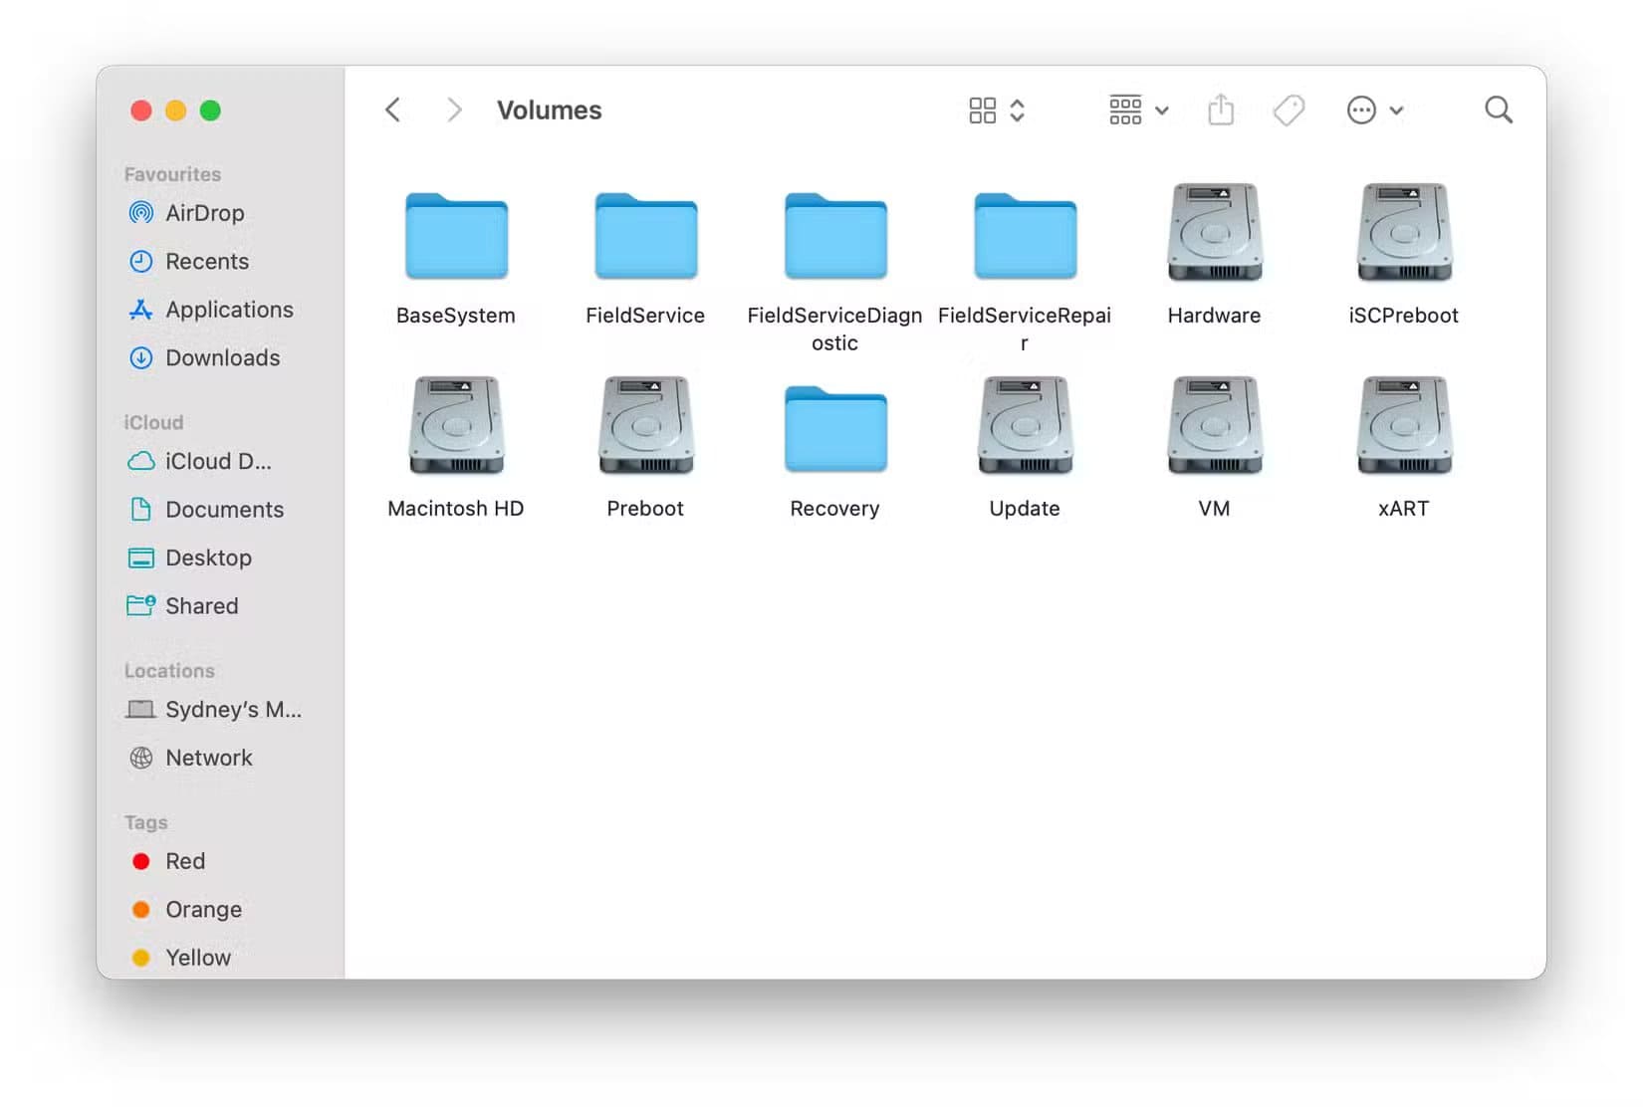Open the icon view switcher dropdown
This screenshot has width=1643, height=1107.
click(997, 110)
